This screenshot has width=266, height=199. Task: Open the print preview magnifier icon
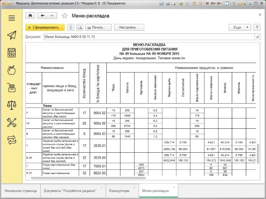80,27
